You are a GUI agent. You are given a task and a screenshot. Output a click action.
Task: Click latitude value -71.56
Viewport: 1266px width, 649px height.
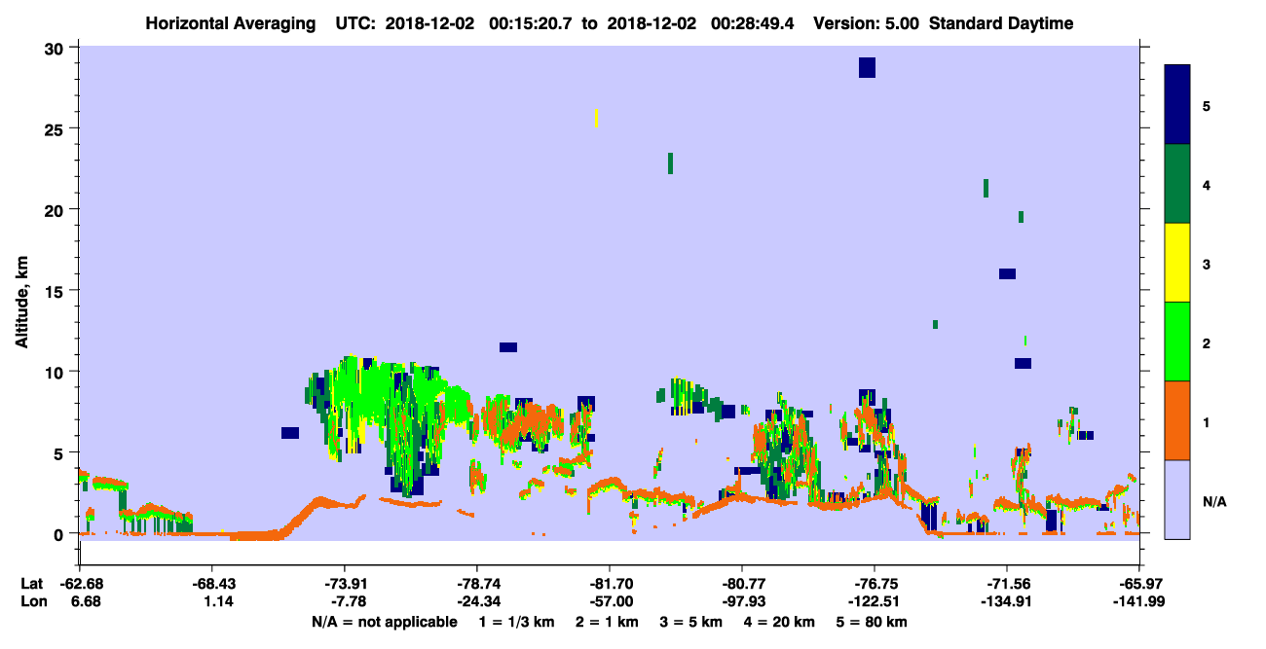pos(1007,583)
